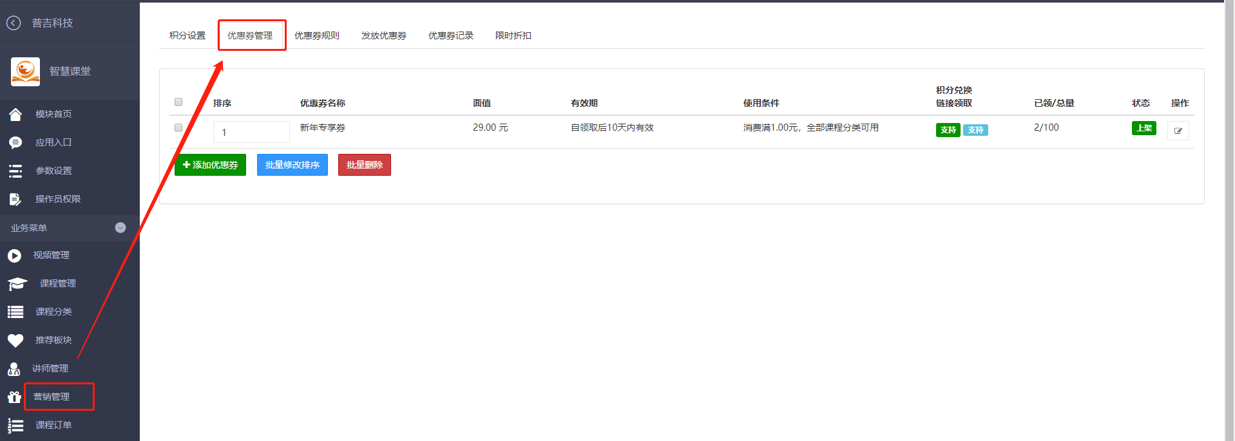Screen dimensions: 1235x441
Task: Switch to the 优惠券规则 tab
Action: [x=317, y=36]
